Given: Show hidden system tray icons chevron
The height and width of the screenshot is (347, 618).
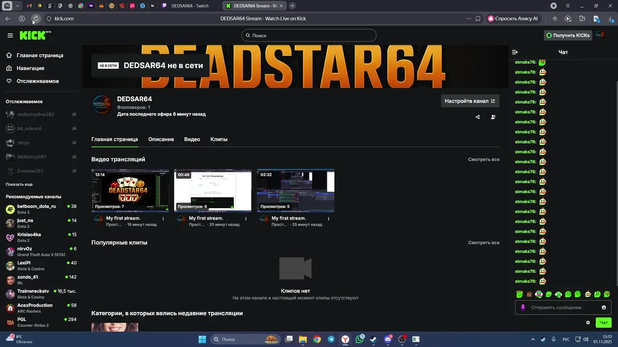Looking at the screenshot, I should coord(533,339).
